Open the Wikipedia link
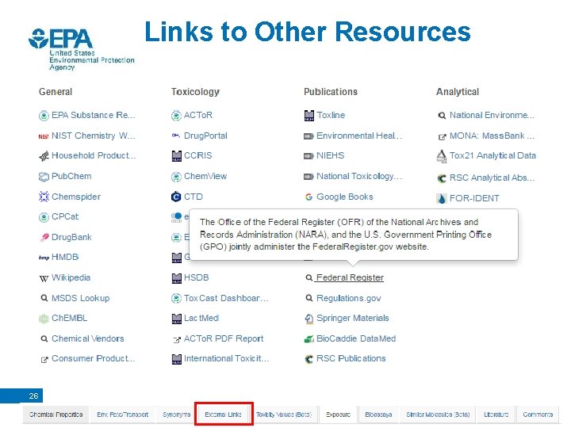This screenshot has width=571, height=428. tap(71, 277)
